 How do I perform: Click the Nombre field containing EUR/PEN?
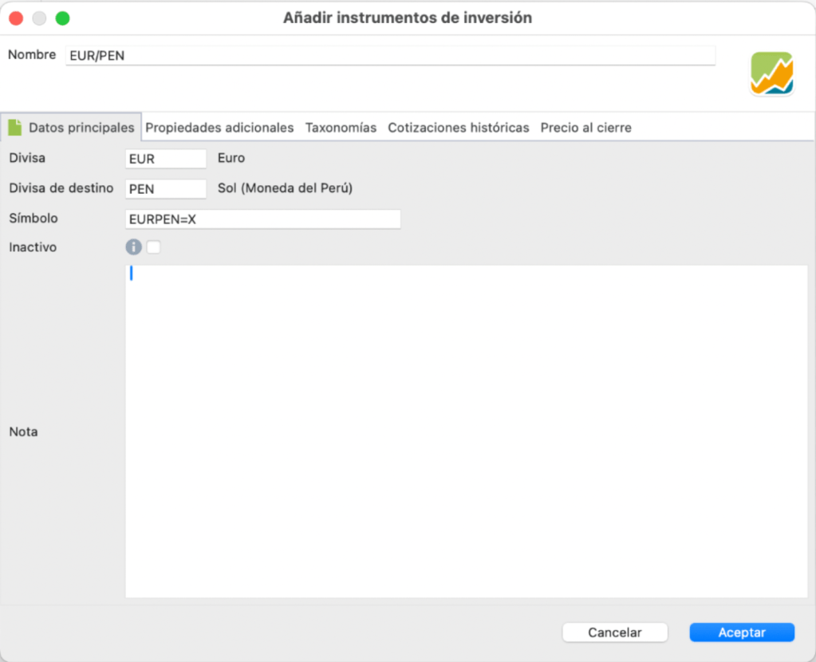coord(389,56)
